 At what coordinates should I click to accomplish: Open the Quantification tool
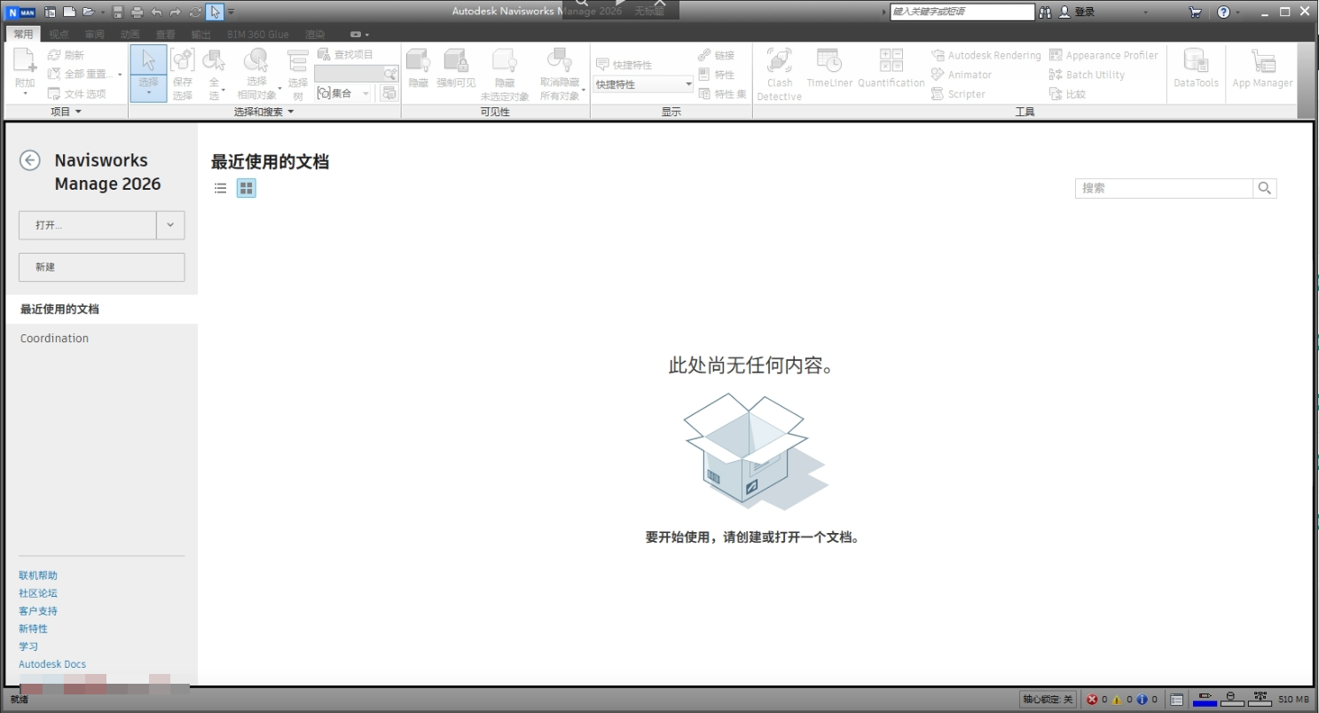[891, 68]
